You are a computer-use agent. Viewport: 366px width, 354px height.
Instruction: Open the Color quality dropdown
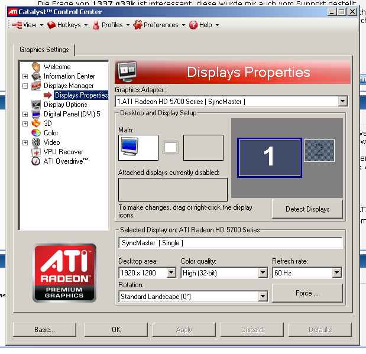point(263,272)
